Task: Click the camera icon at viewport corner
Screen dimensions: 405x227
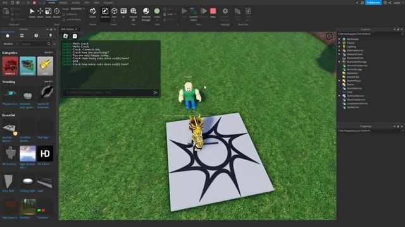Action: pyautogui.click(x=329, y=37)
